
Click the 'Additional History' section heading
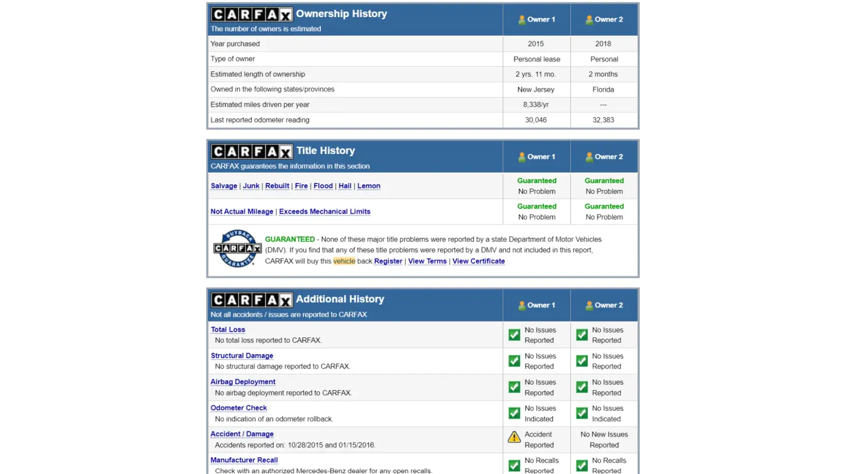point(340,299)
